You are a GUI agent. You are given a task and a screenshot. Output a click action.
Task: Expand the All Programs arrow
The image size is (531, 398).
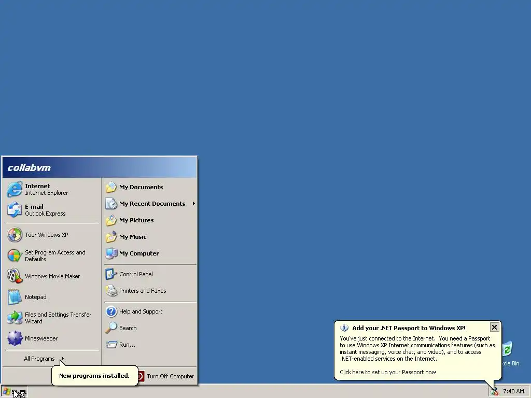[62, 359]
